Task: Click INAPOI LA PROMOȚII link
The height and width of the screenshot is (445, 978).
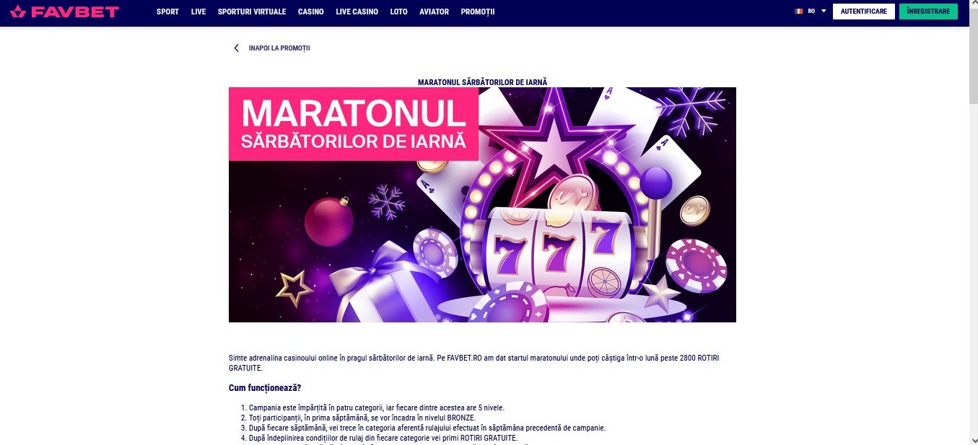Action: 279,48
